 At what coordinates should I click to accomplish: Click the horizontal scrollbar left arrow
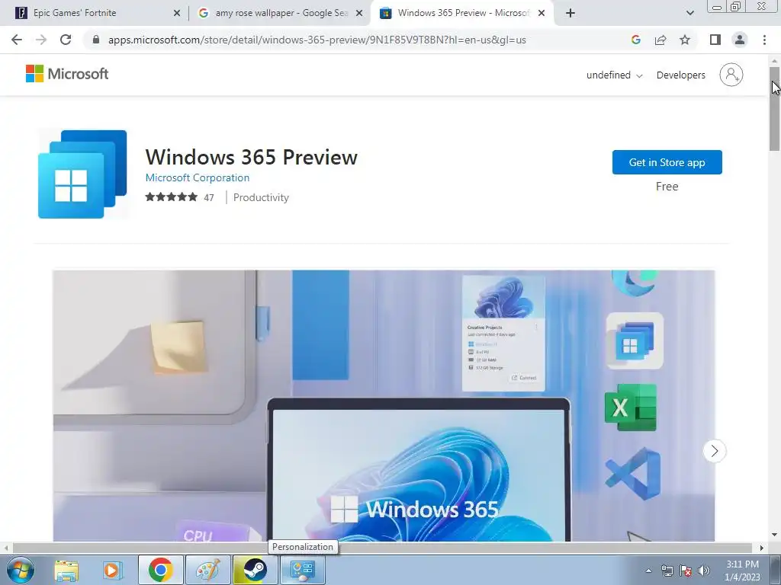pyautogui.click(x=5, y=548)
